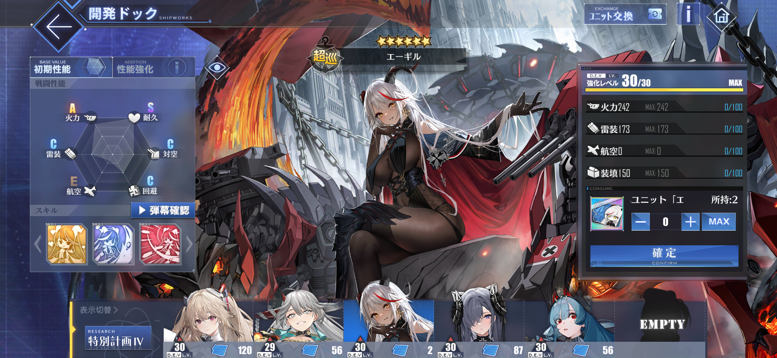Confirm with the 確定 button
This screenshot has height=358, width=777.
tap(664, 256)
